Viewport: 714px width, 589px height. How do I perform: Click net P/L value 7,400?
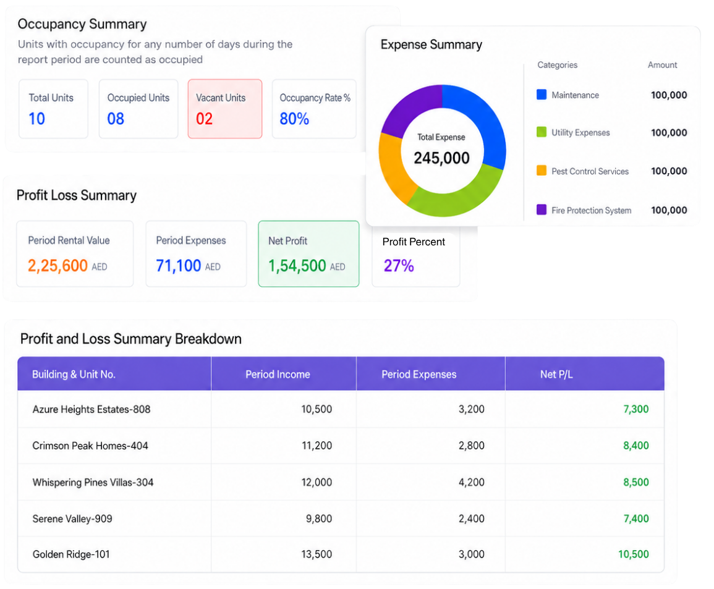(635, 519)
